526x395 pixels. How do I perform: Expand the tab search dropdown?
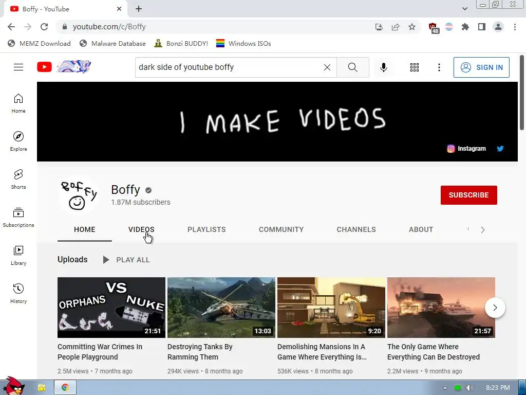(464, 9)
